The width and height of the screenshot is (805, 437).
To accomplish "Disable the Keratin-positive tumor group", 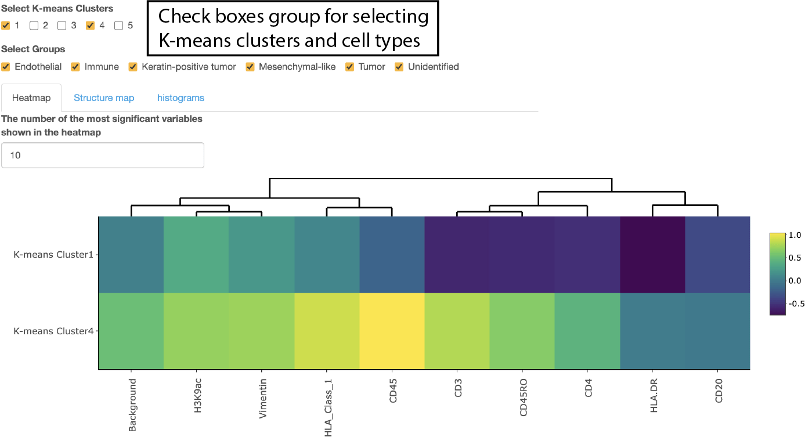I will pyautogui.click(x=132, y=67).
